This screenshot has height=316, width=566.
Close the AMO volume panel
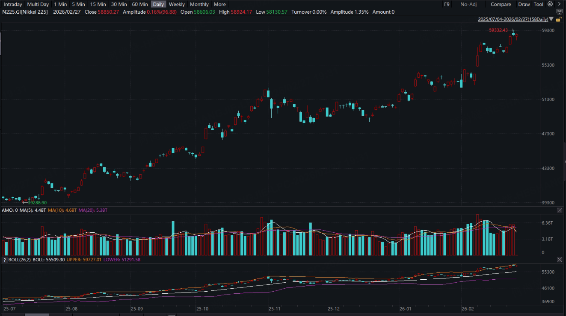tap(560, 211)
